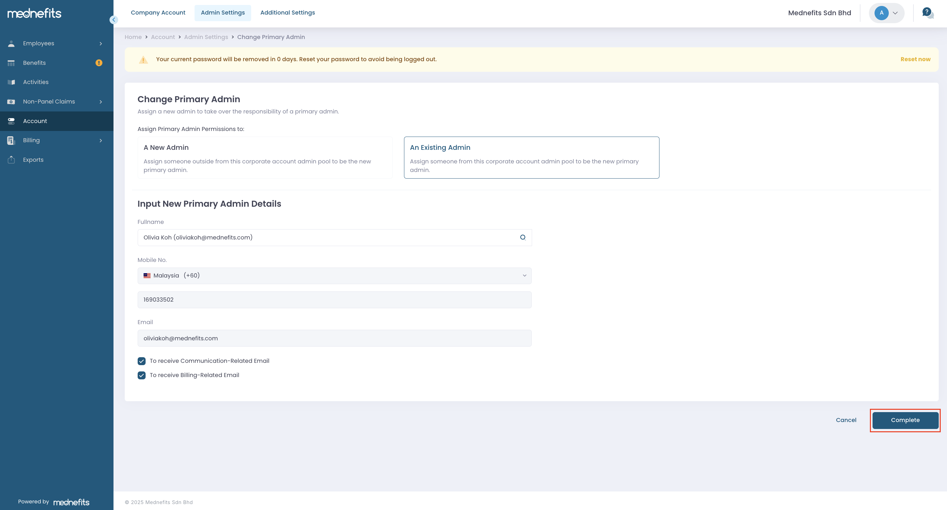Click the mobile number field 169033502

(335, 300)
